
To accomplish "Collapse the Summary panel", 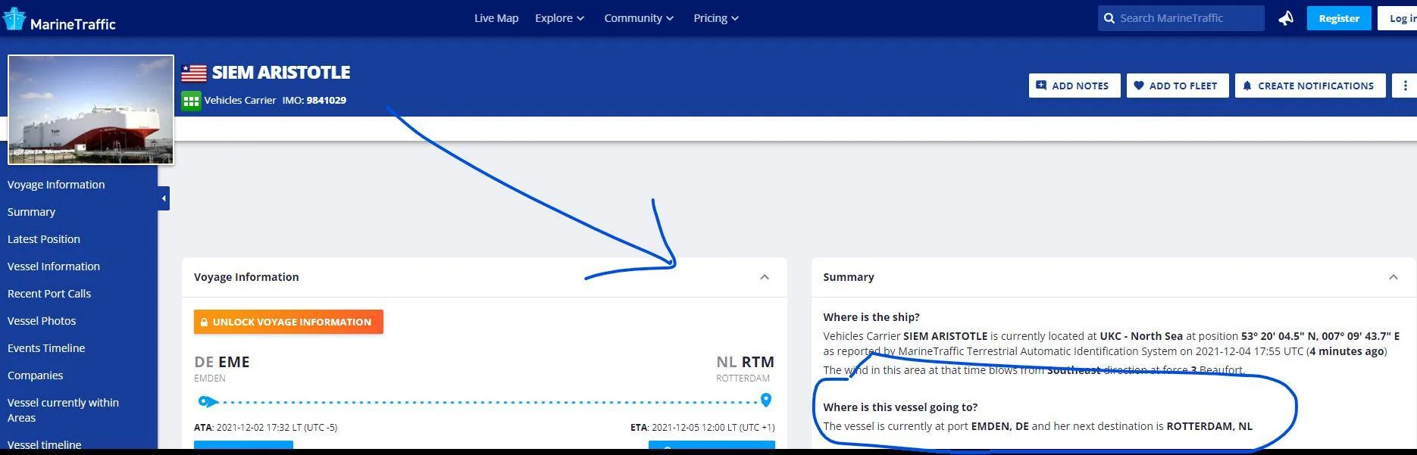I will 1394,277.
